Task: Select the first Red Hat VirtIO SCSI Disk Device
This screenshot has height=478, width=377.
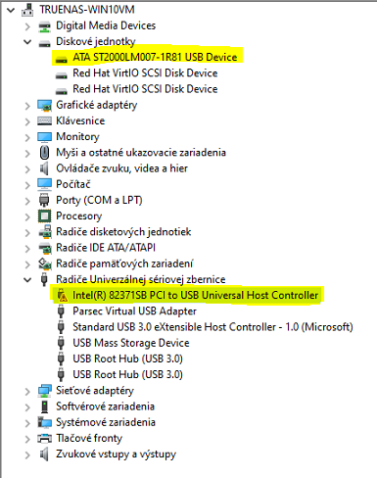Action: point(145,73)
